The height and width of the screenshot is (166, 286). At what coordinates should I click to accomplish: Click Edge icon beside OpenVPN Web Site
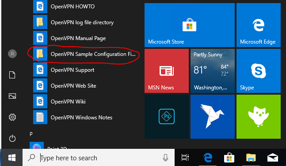40,85
